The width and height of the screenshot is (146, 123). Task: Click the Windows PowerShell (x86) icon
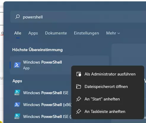[x=17, y=105]
